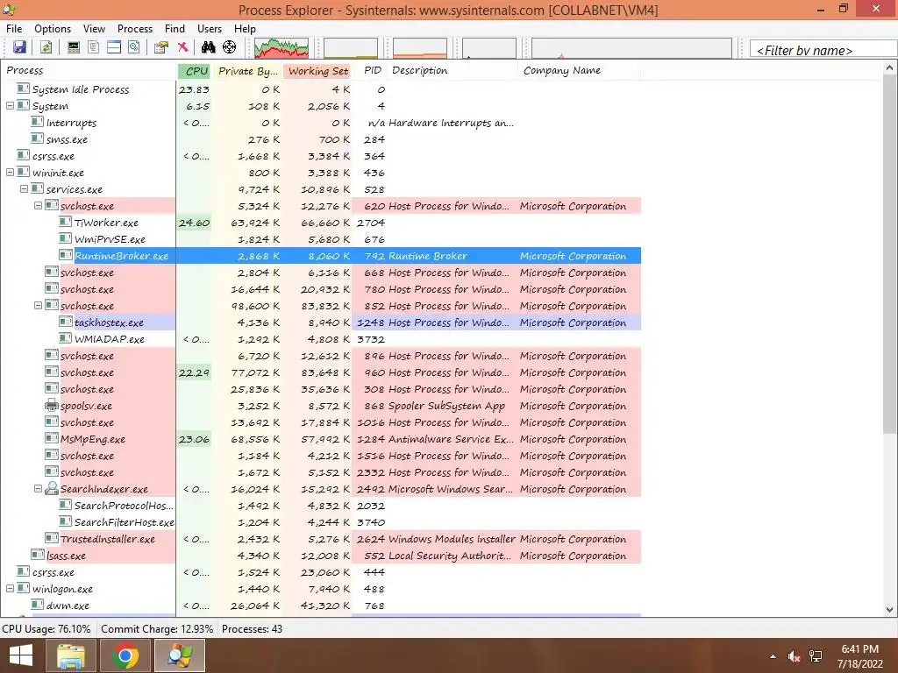Open the process Properties toolbar icon
Image resolution: width=898 pixels, height=673 pixels.
[x=161, y=47]
